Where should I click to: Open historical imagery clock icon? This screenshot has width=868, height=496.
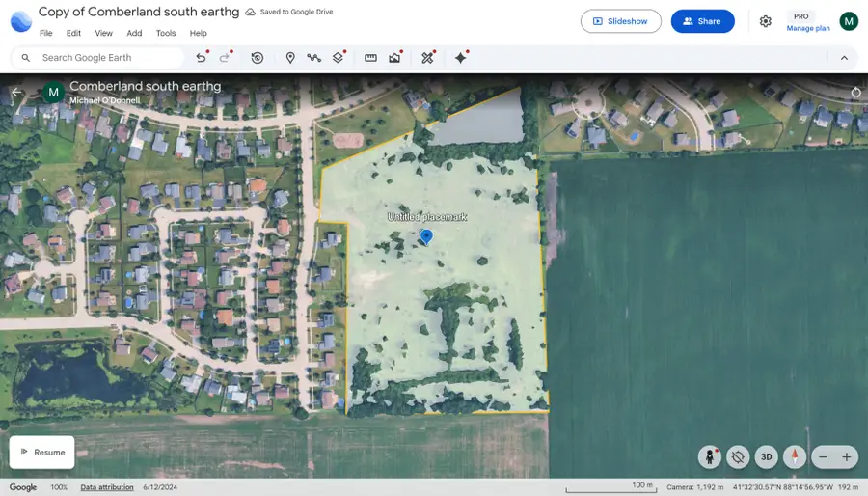pyautogui.click(x=258, y=58)
